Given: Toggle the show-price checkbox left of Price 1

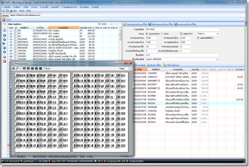Looking at the screenshot, I should coord(181,34).
